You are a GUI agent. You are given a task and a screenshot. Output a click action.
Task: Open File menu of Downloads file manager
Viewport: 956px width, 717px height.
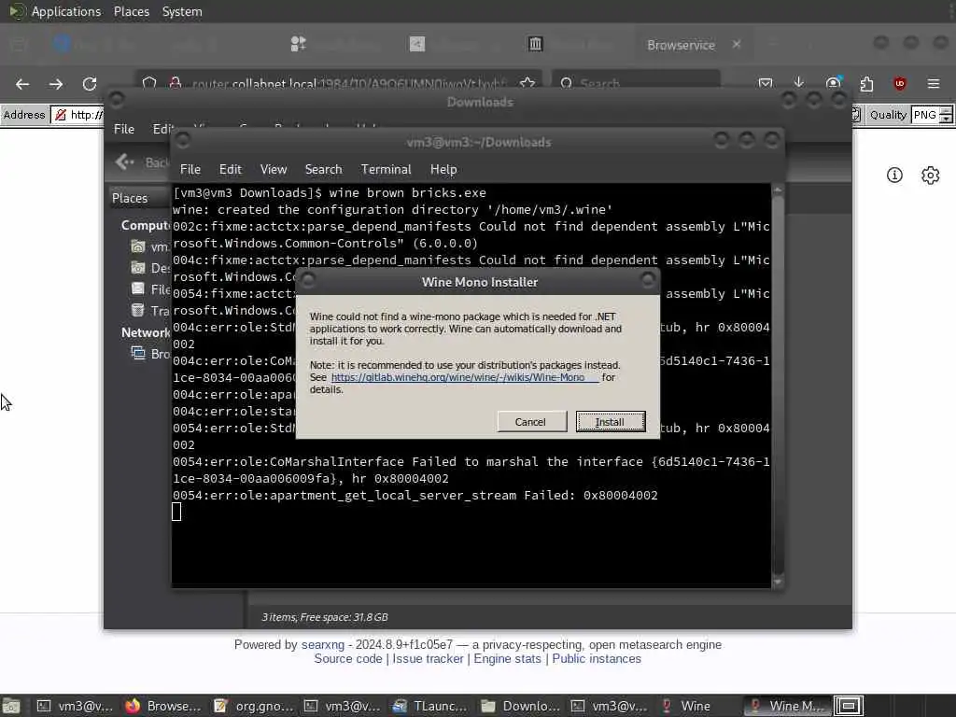tap(124, 129)
